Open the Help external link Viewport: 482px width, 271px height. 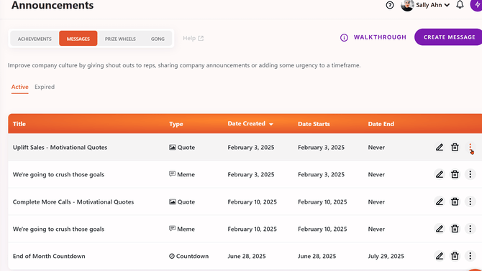click(193, 38)
